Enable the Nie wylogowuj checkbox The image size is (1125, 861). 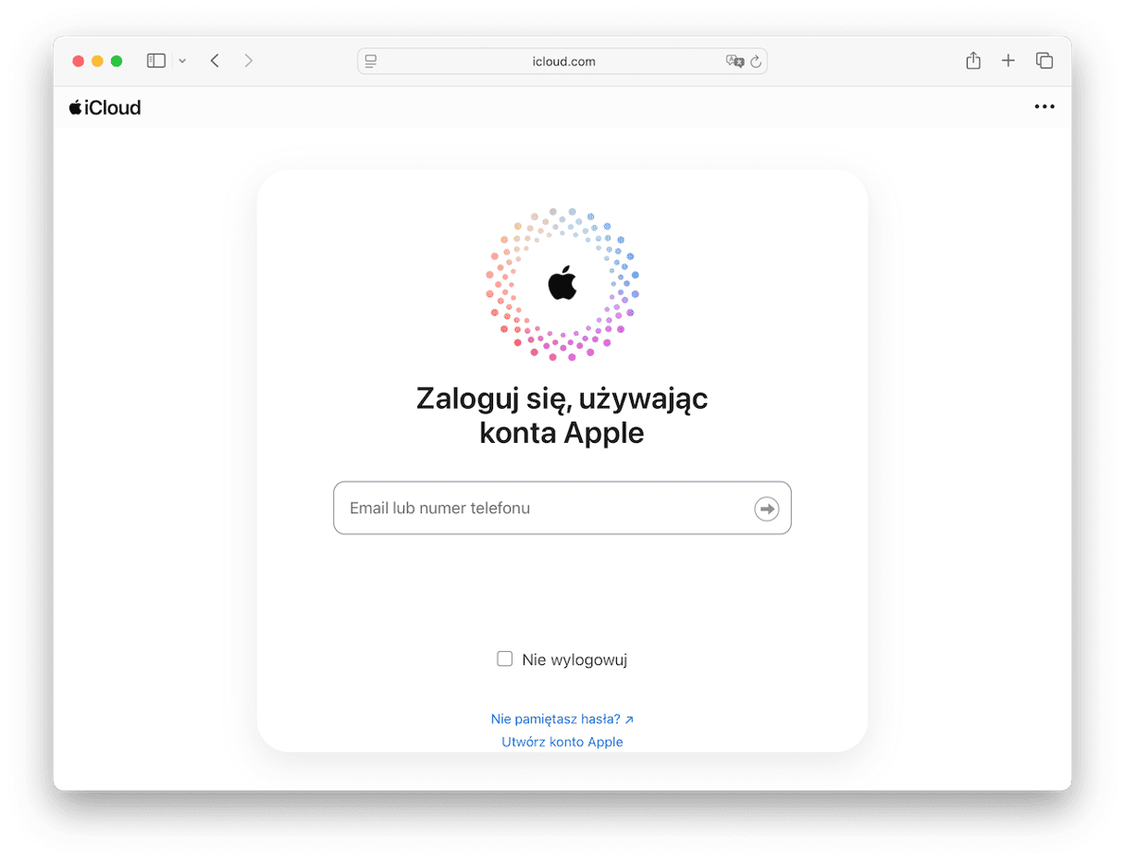tap(504, 659)
